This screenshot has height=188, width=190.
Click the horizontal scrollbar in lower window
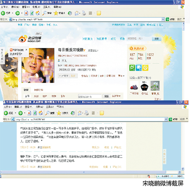click(x=84, y=172)
